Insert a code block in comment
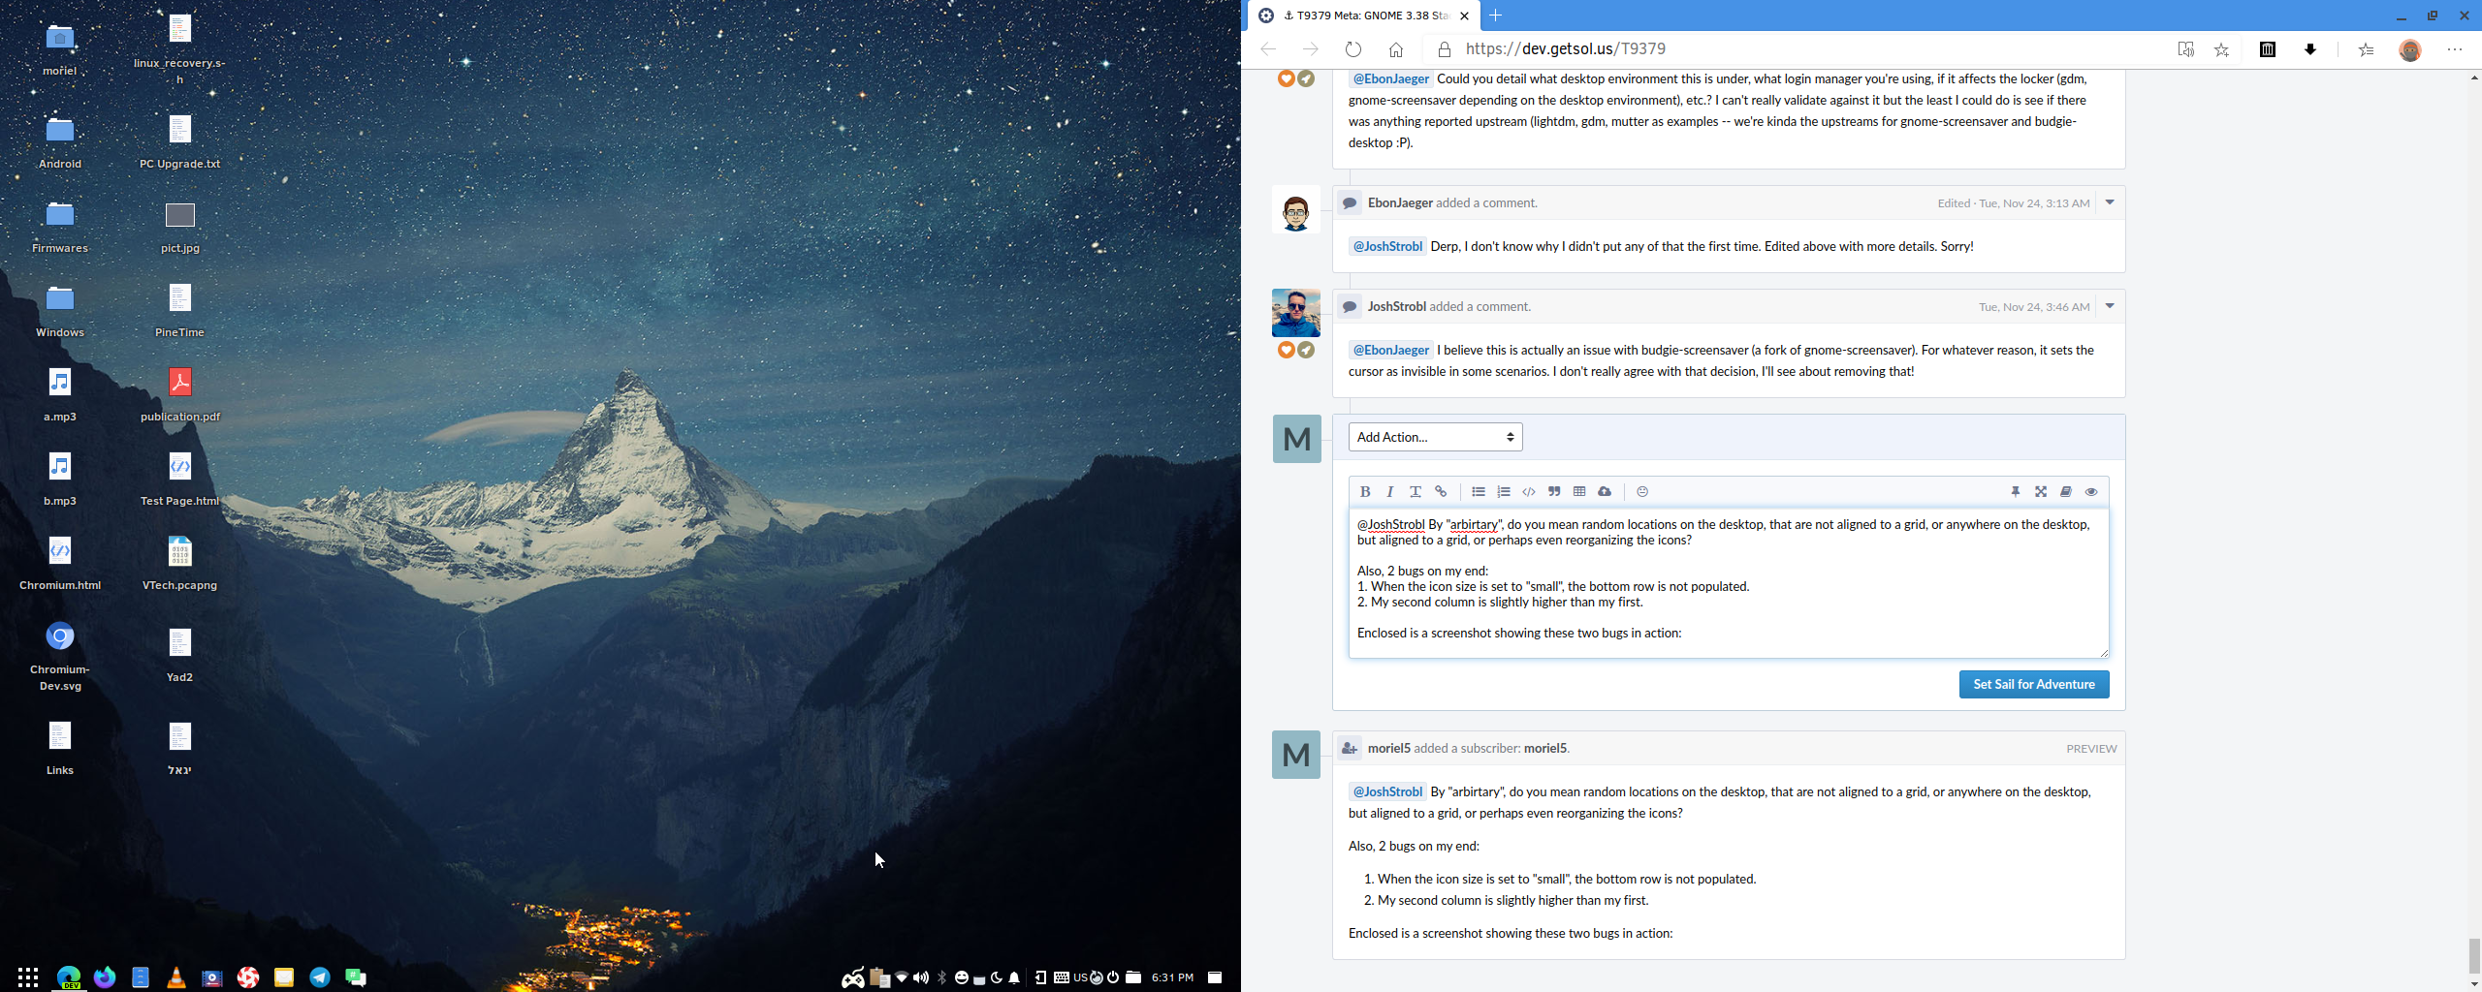The height and width of the screenshot is (992, 2482). (x=1529, y=492)
